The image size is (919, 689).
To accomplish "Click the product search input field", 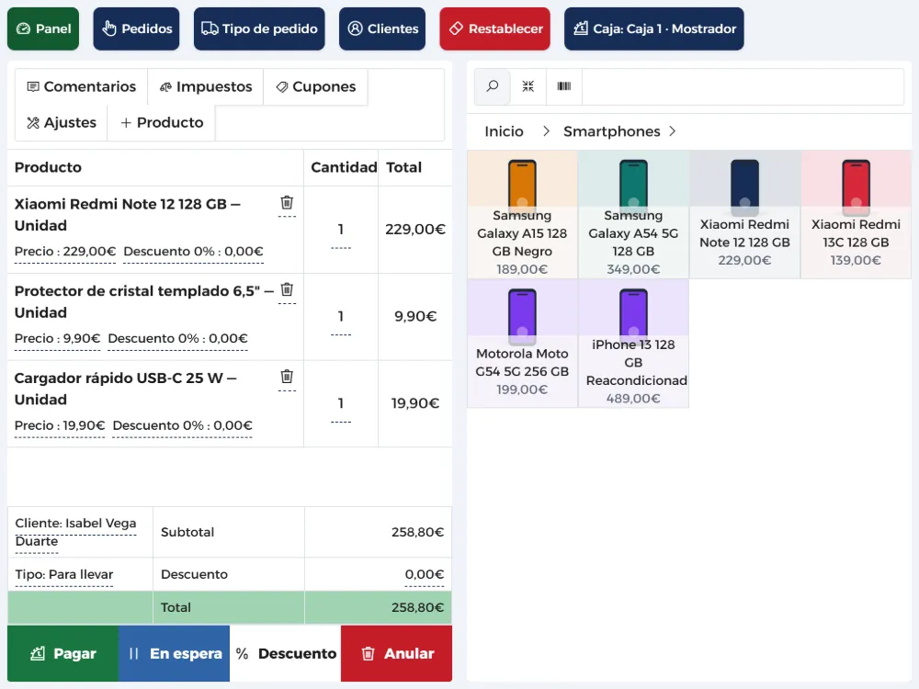I will pos(743,86).
